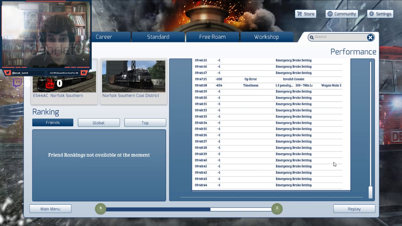Screen dimensions: 402x226
Task: Click the gear icon on the Settings button
Action: tap(372, 14)
